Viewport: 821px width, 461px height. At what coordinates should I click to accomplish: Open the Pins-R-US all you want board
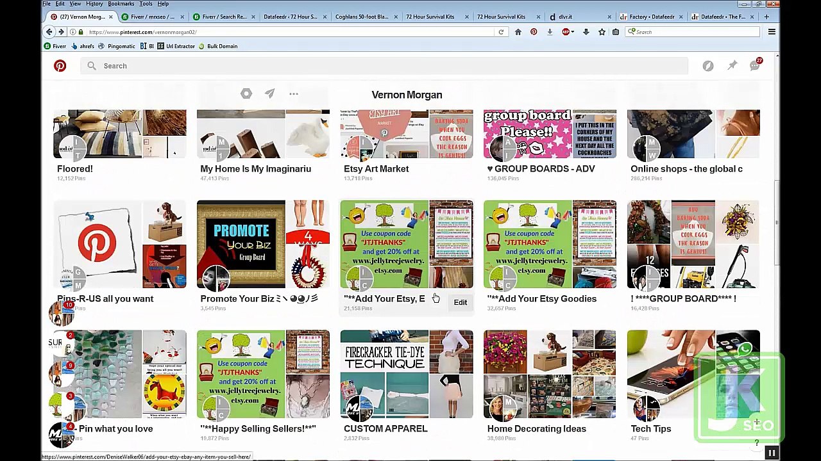point(120,245)
